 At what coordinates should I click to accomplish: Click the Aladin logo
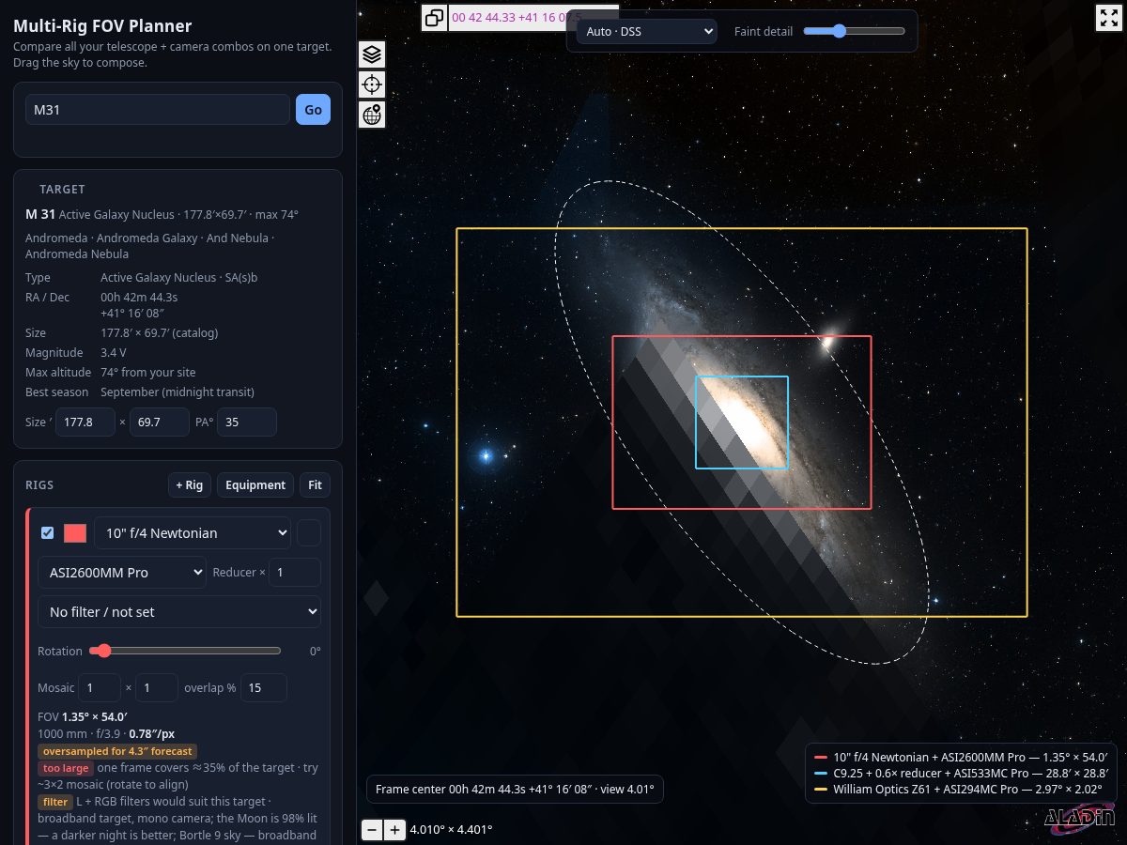(1080, 817)
